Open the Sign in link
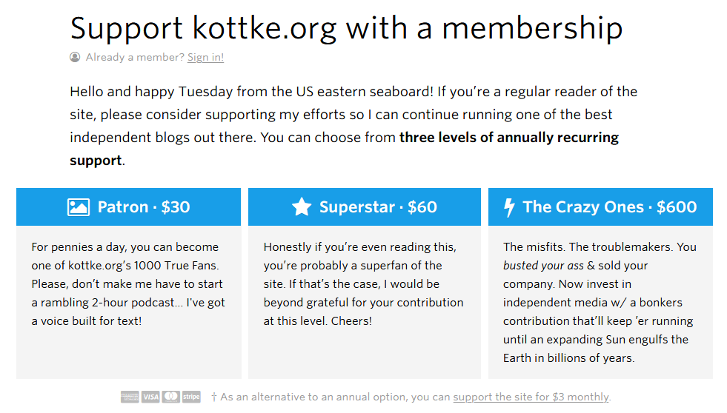Viewport: 727px width, 413px height. click(205, 57)
